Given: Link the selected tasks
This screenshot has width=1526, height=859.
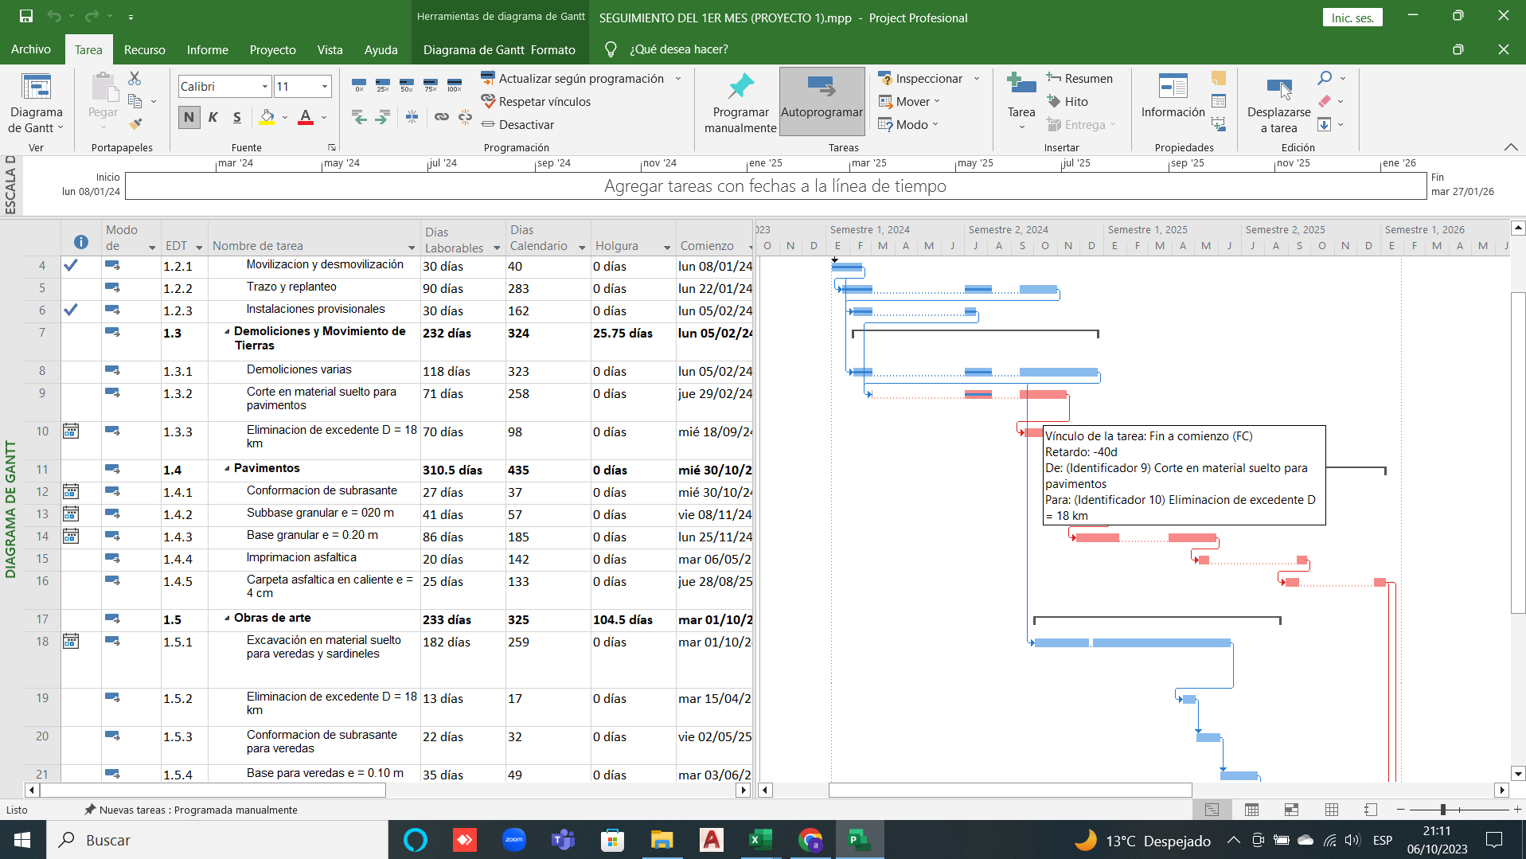Looking at the screenshot, I should click(441, 117).
